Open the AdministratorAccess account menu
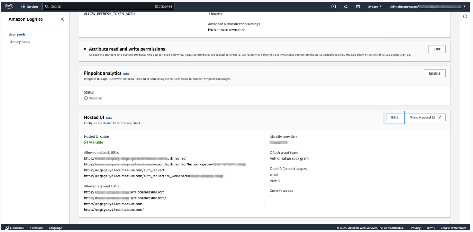The image size is (473, 232). pos(428,6)
